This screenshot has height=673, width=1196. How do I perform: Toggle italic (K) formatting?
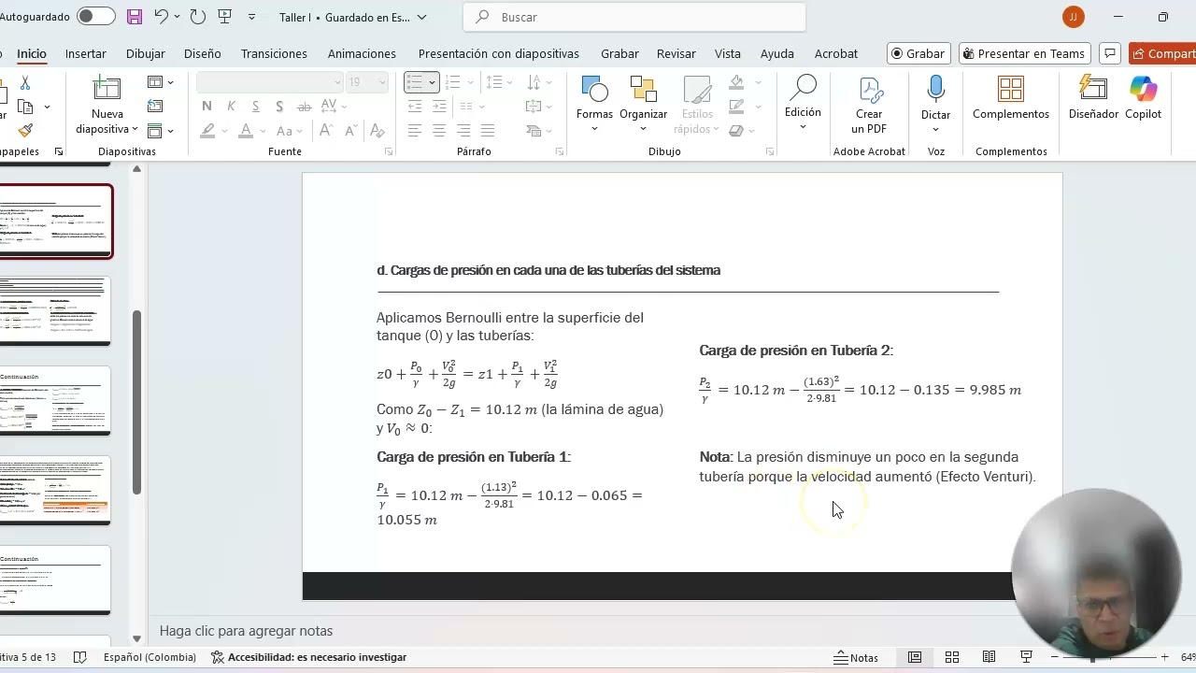point(231,107)
